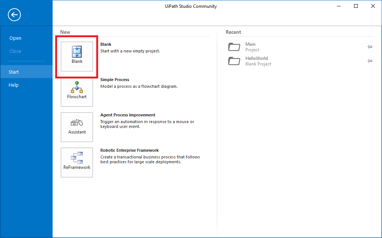Click 'Robotic Enterprise Framework' heading
382x238 pixels.
click(129, 150)
